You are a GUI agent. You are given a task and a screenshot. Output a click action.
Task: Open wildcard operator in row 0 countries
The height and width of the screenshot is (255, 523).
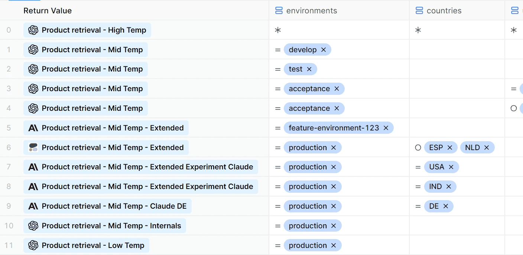418,30
